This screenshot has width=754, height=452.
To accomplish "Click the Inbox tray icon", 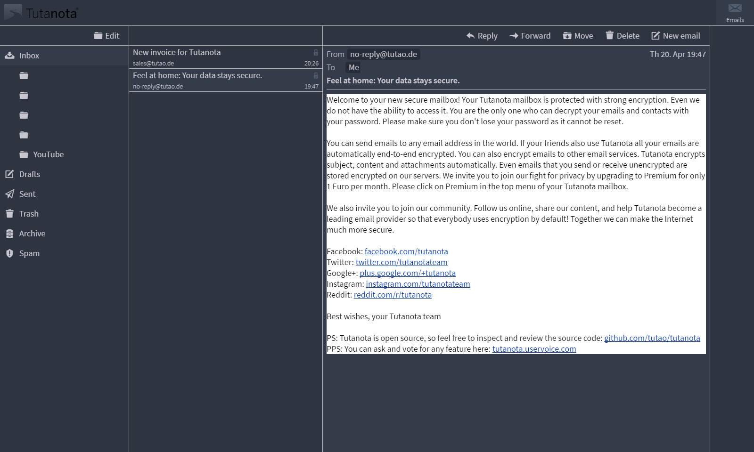I will [9, 56].
